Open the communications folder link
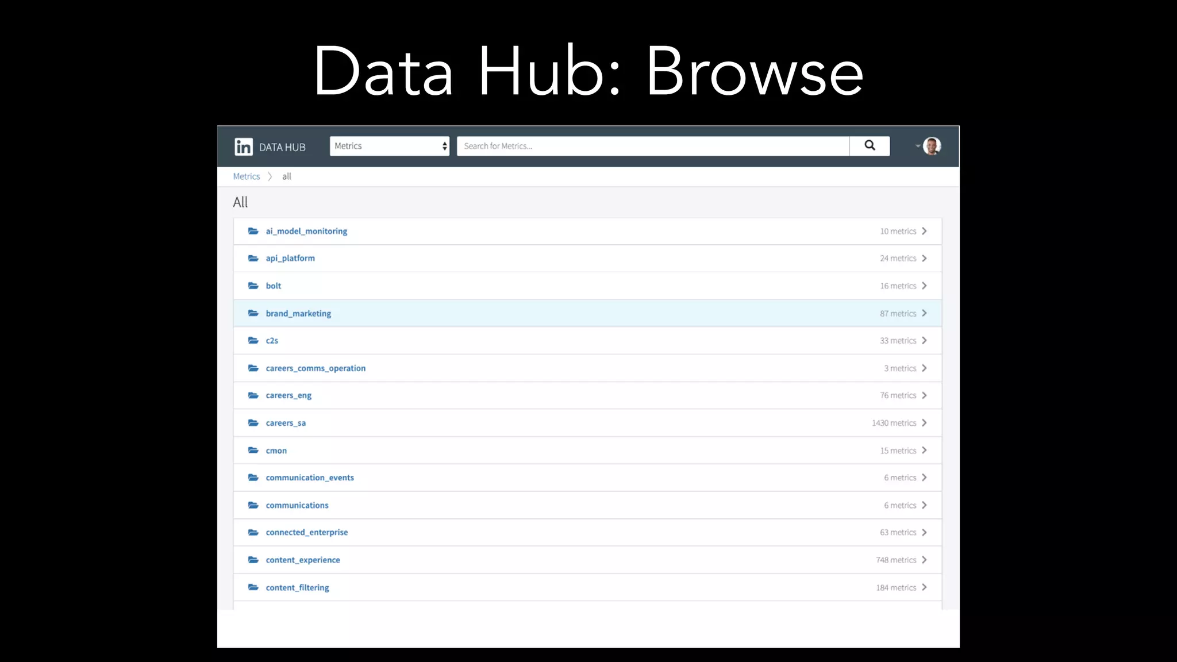This screenshot has width=1177, height=662. [297, 505]
